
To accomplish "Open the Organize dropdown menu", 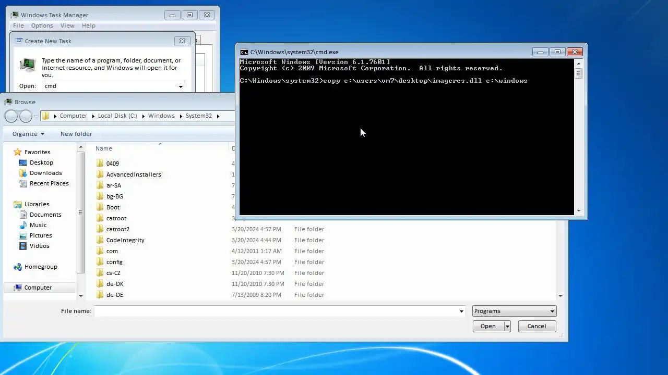I will (29, 134).
